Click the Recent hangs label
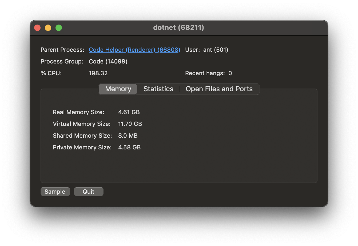 [x=205, y=73]
